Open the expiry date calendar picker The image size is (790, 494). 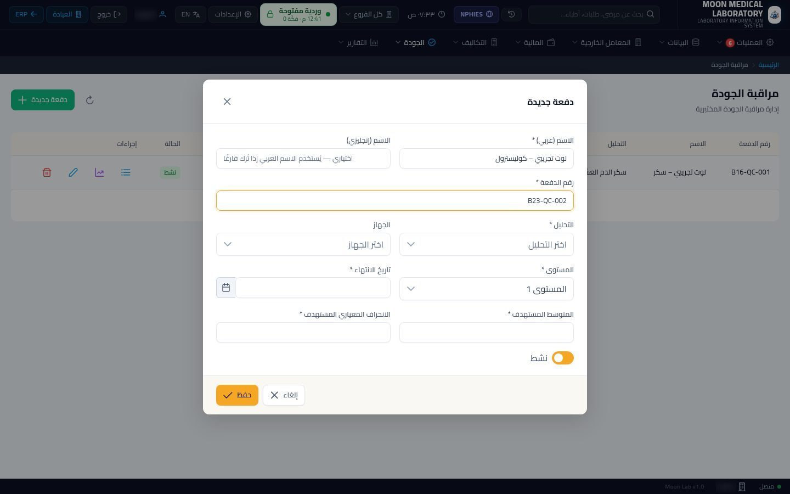[226, 288]
